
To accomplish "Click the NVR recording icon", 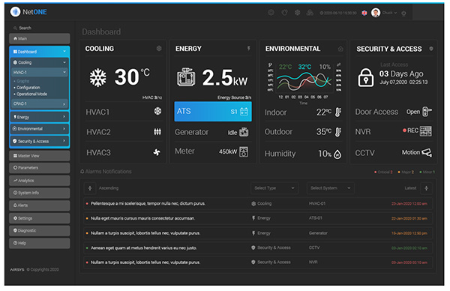I will coord(425,131).
